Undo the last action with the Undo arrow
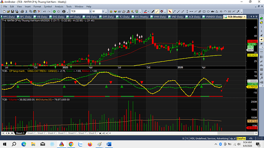This screenshot has width=264, height=148. click(x=45, y=11)
